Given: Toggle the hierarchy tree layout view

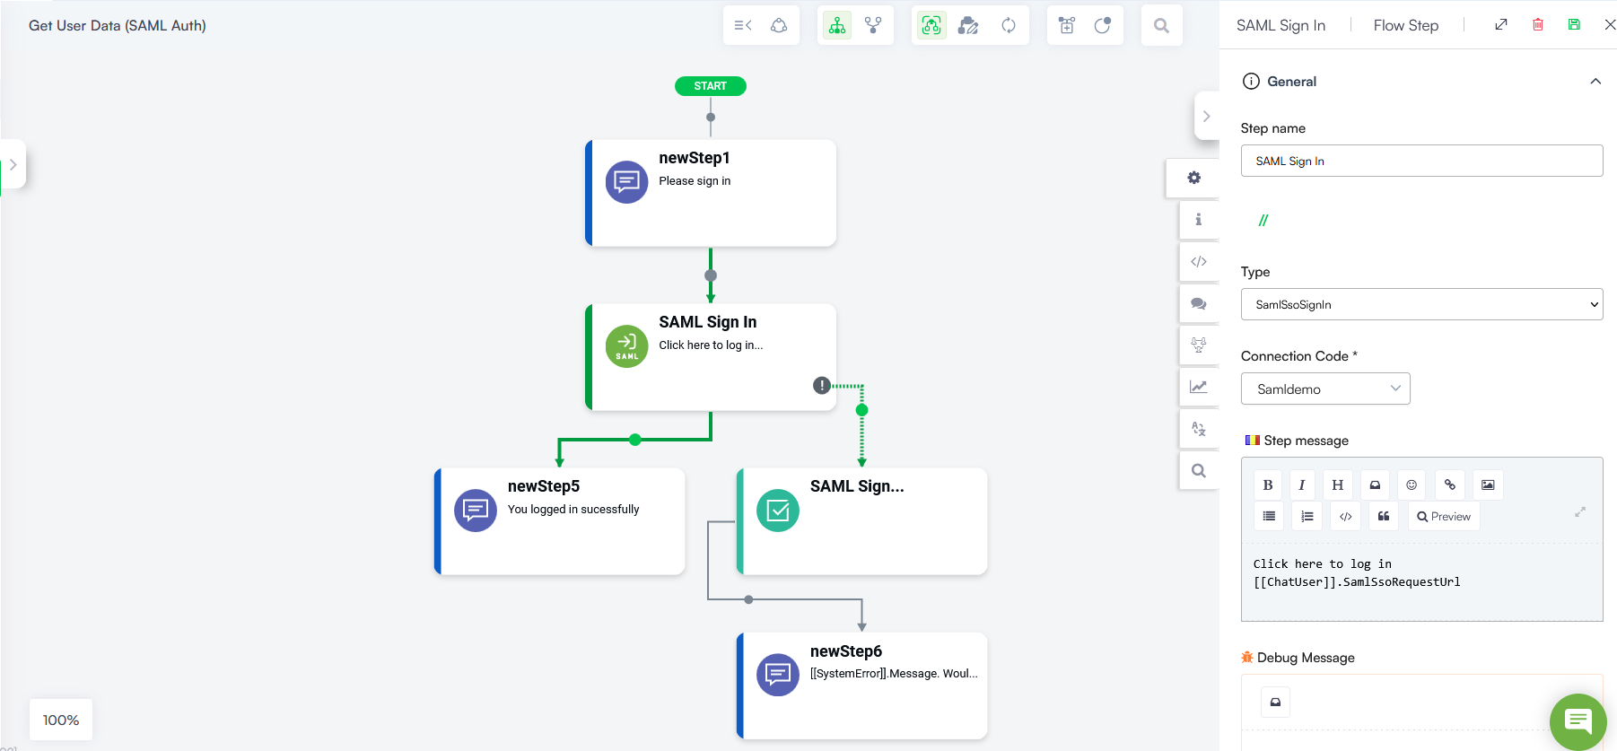Looking at the screenshot, I should 837,26.
